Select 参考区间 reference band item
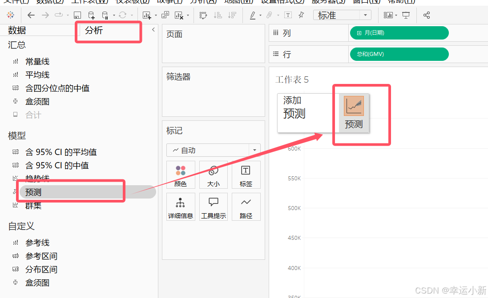 pyautogui.click(x=41, y=256)
